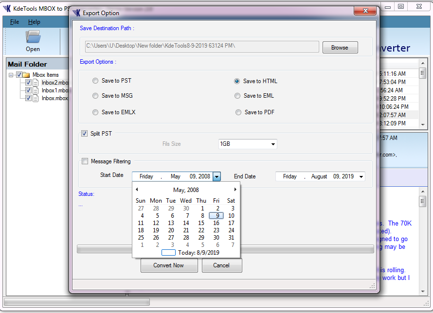Screen dimensions: 433x313
Task: Open the Help menu
Action: (34, 22)
